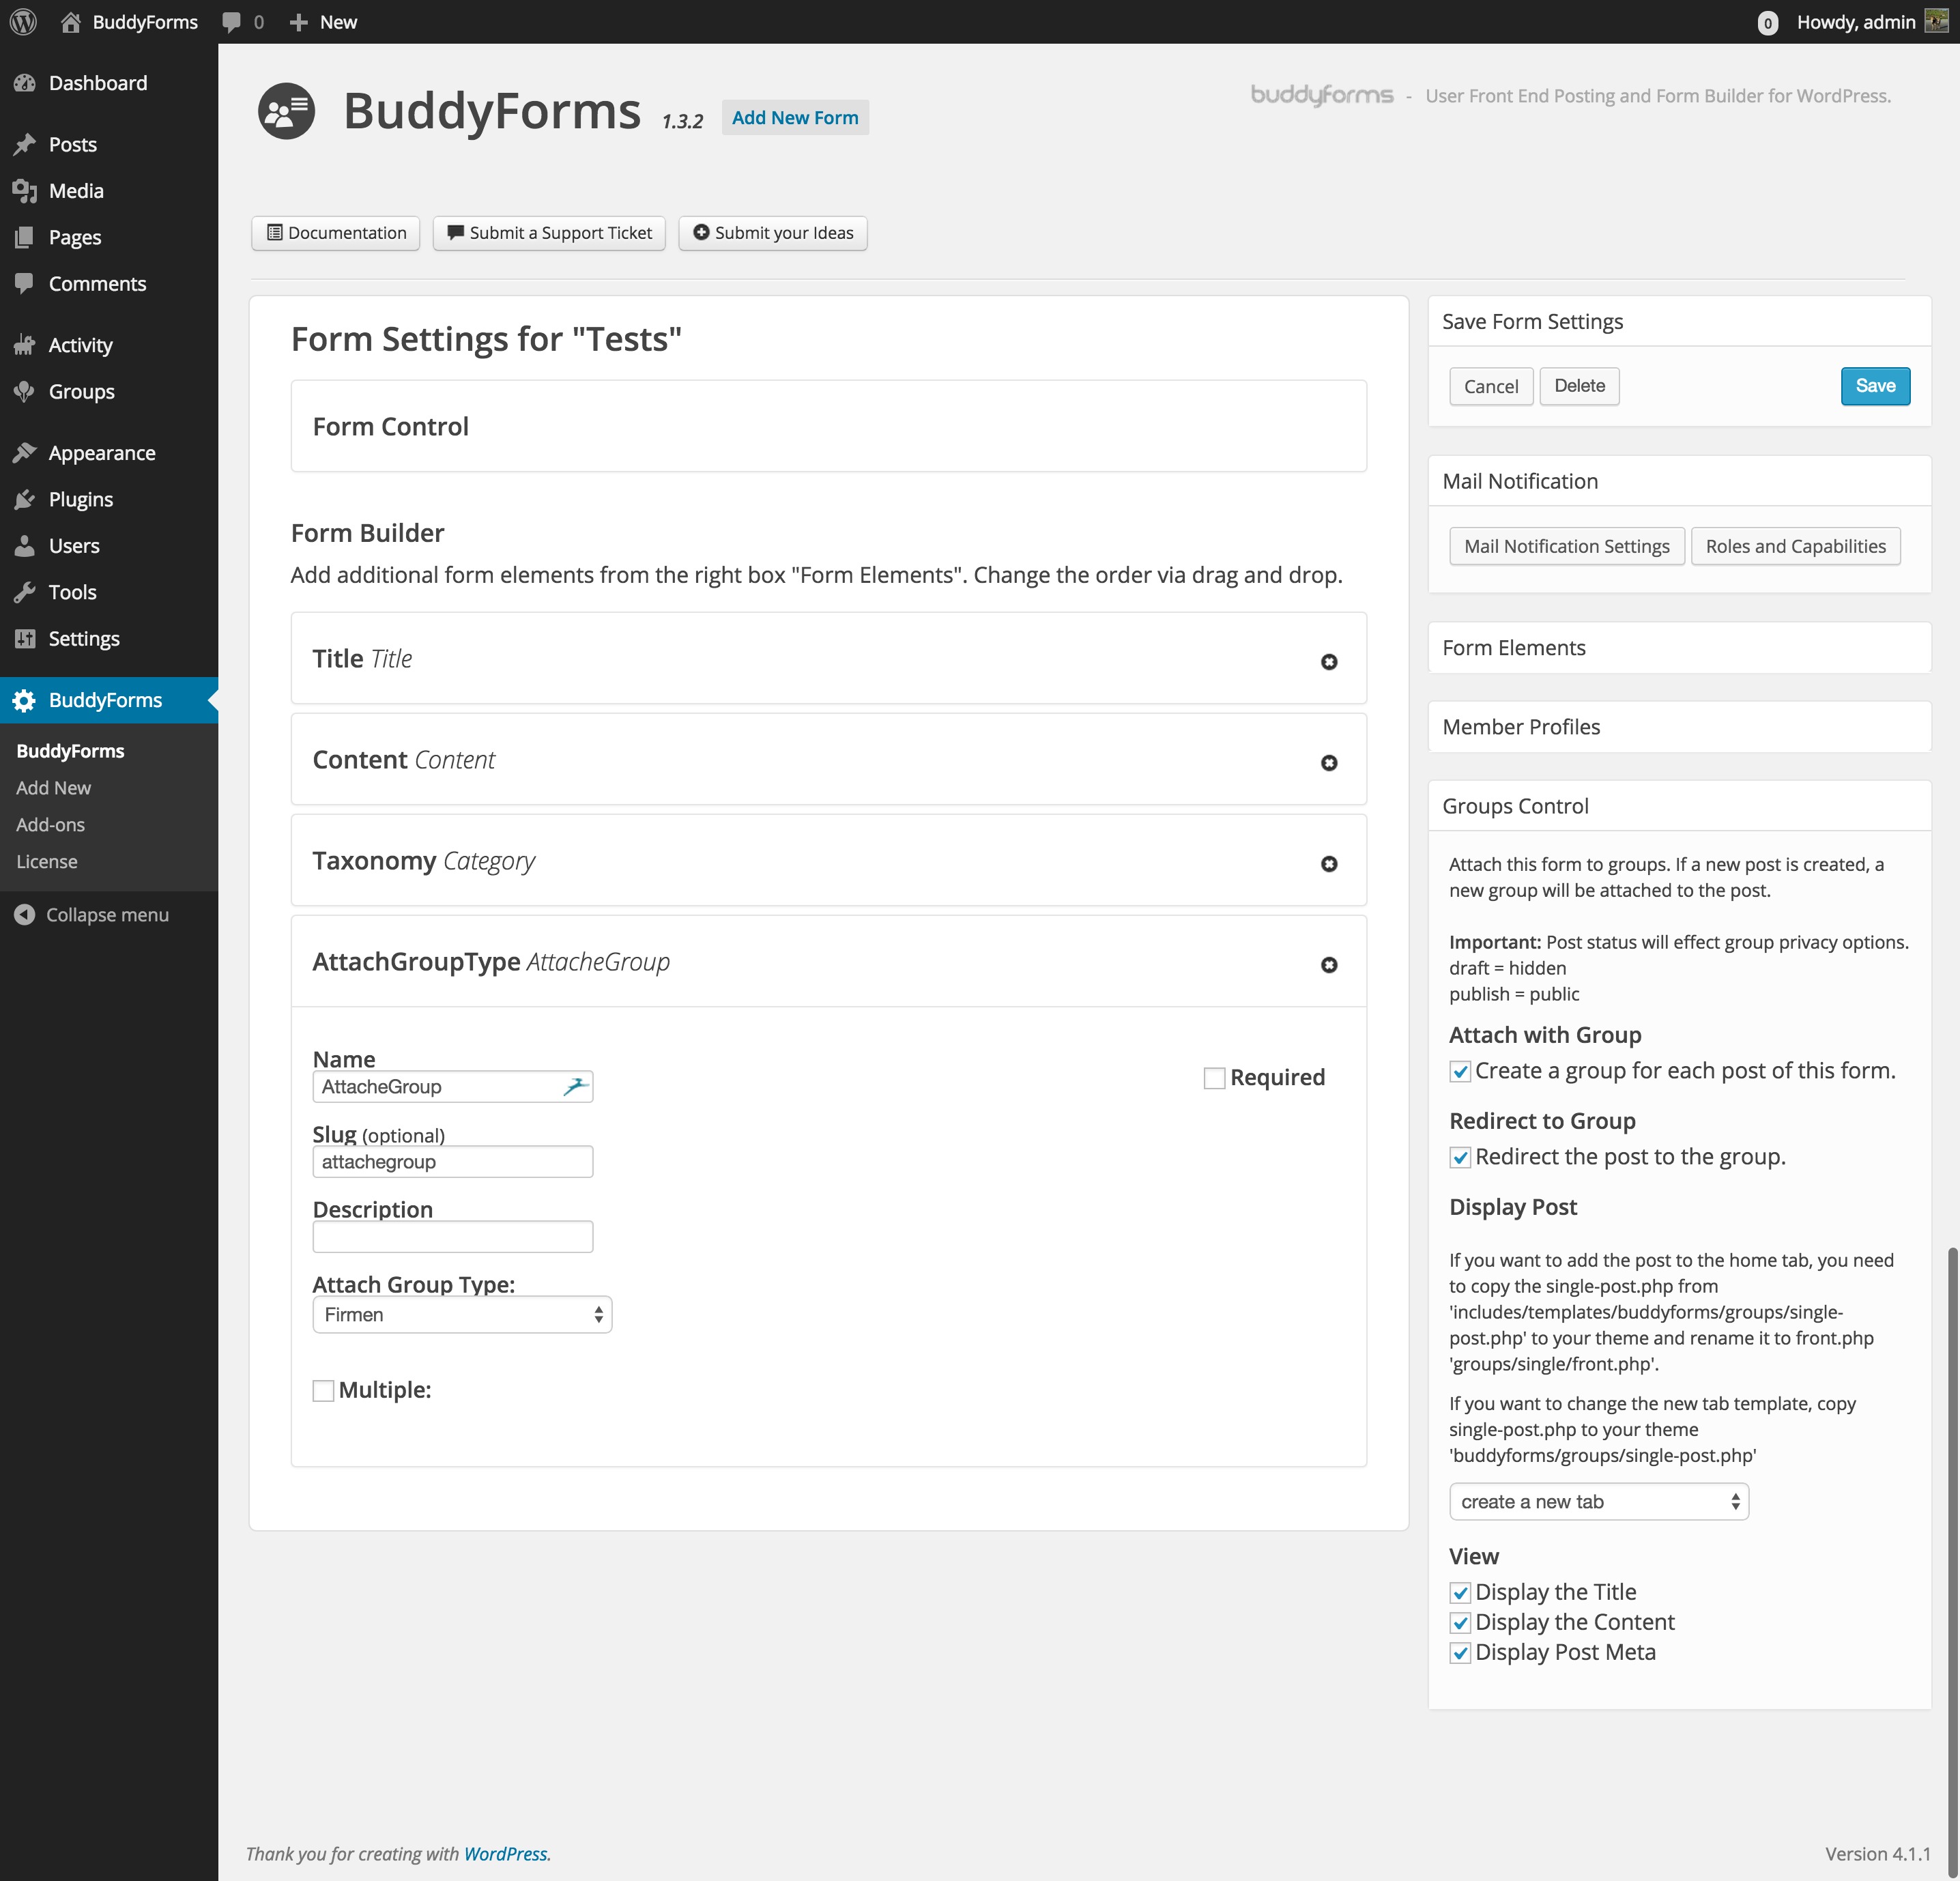Collapse the AttachGroupType toggle icon

point(1329,964)
